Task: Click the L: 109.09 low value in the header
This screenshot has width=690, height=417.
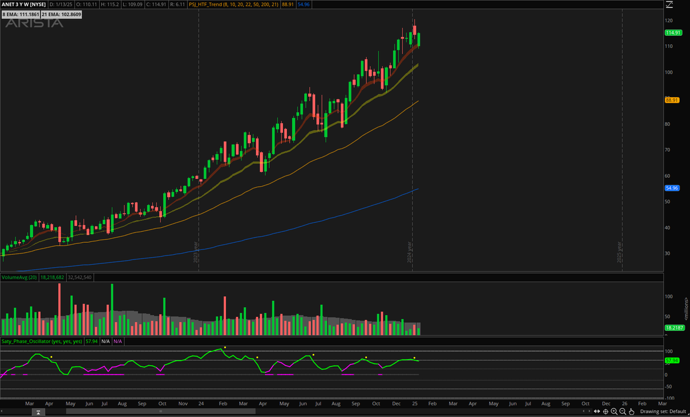Action: pyautogui.click(x=132, y=5)
